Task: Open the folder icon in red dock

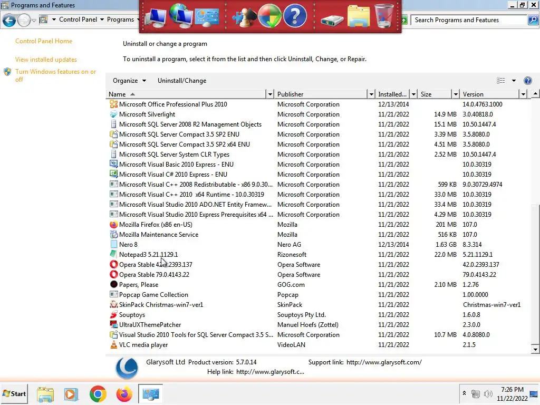Action: pyautogui.click(x=358, y=16)
